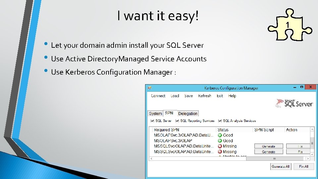
Task: Click the horizontal scrollbar thumb
Action: coord(275,159)
